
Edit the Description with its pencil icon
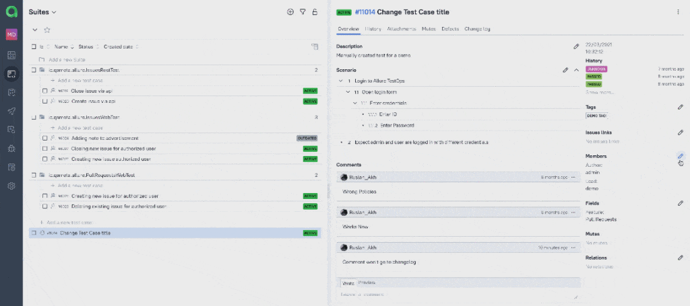(576, 46)
